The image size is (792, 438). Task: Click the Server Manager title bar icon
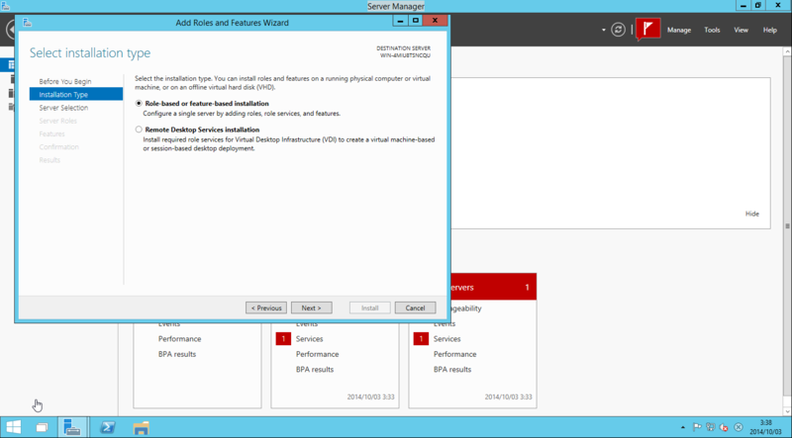coord(6,6)
